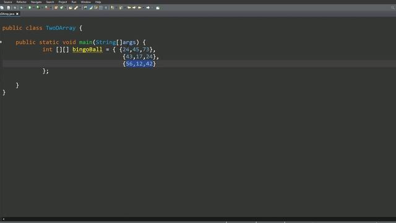Viewport: 396px width, 223px height.
Task: Click the number 17 in second array row
Action: [139, 56]
